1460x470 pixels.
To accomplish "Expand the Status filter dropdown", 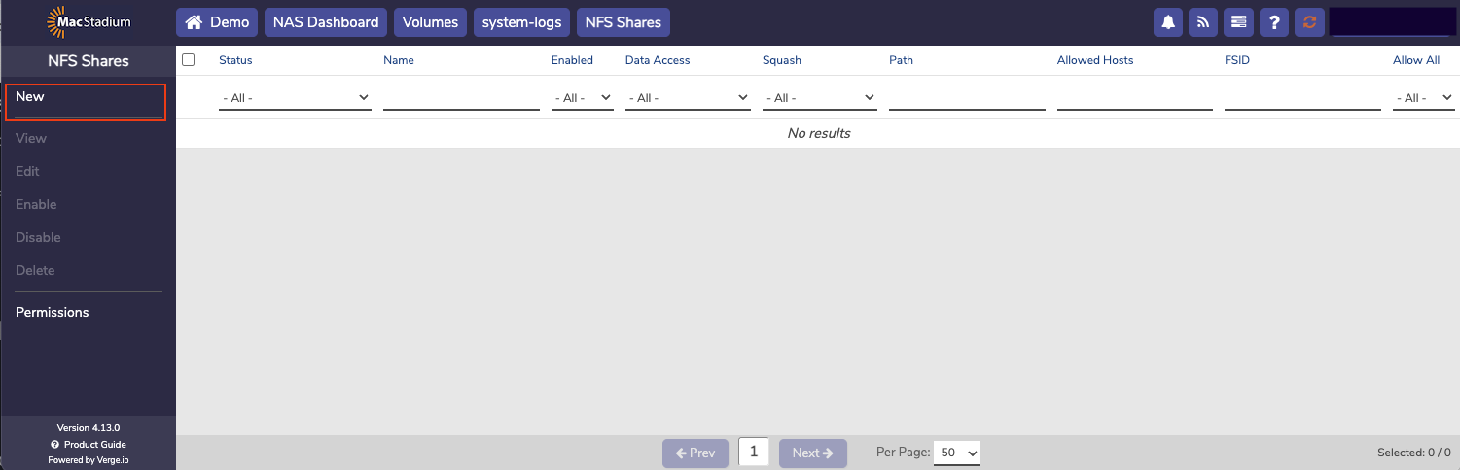I will click(295, 98).
